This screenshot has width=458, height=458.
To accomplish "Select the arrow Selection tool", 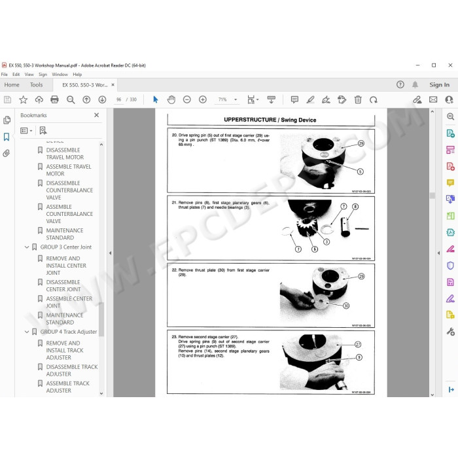I will (x=156, y=99).
